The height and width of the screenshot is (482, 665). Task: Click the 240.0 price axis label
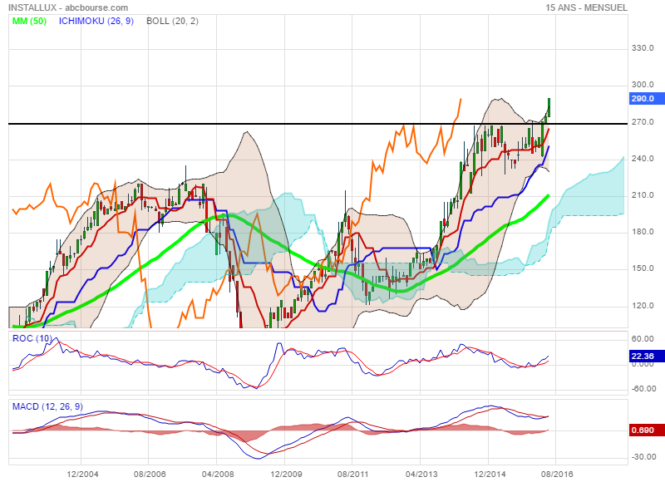tap(643, 159)
